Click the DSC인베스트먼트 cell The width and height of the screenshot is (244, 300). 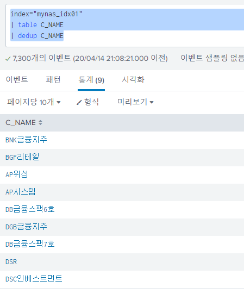34,279
